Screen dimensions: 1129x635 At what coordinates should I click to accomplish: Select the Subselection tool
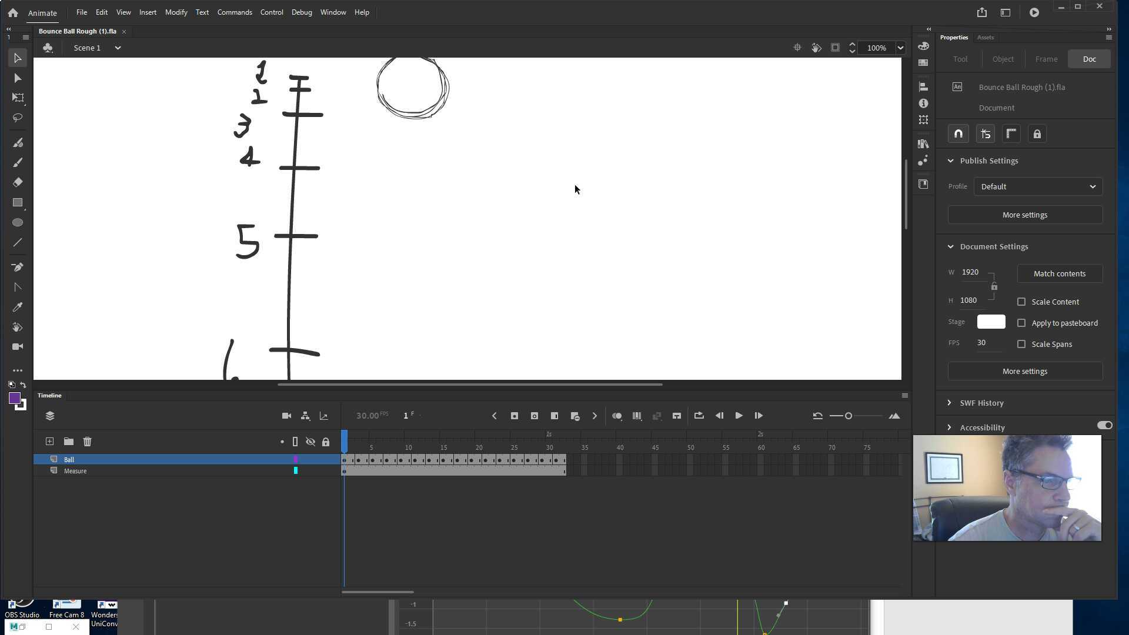coord(17,78)
